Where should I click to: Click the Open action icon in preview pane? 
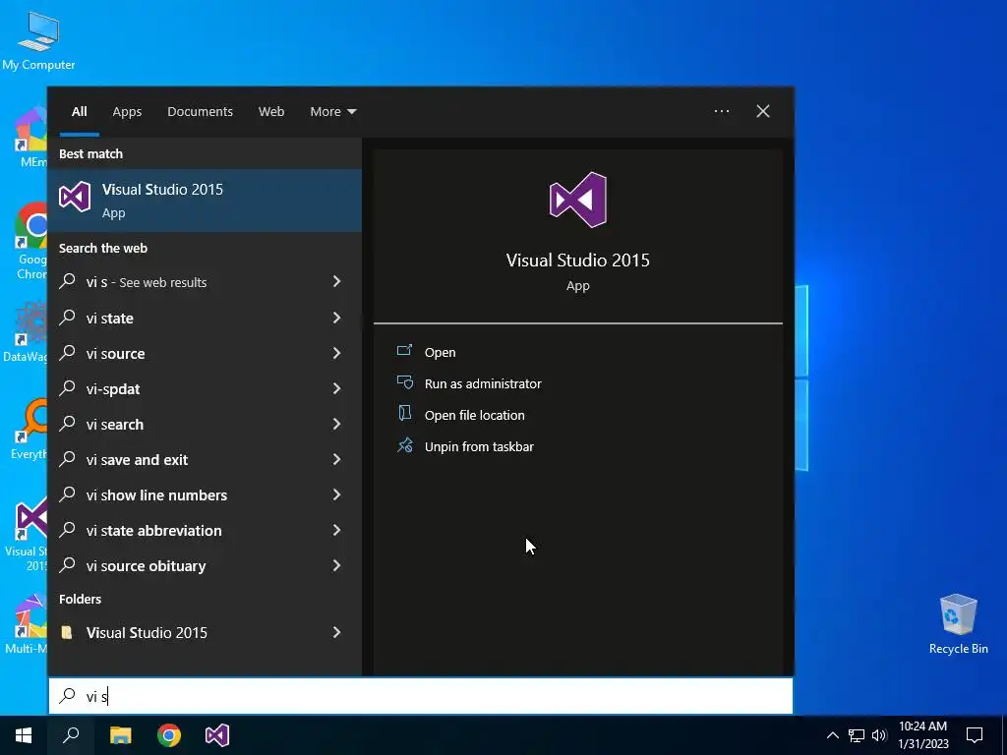404,351
